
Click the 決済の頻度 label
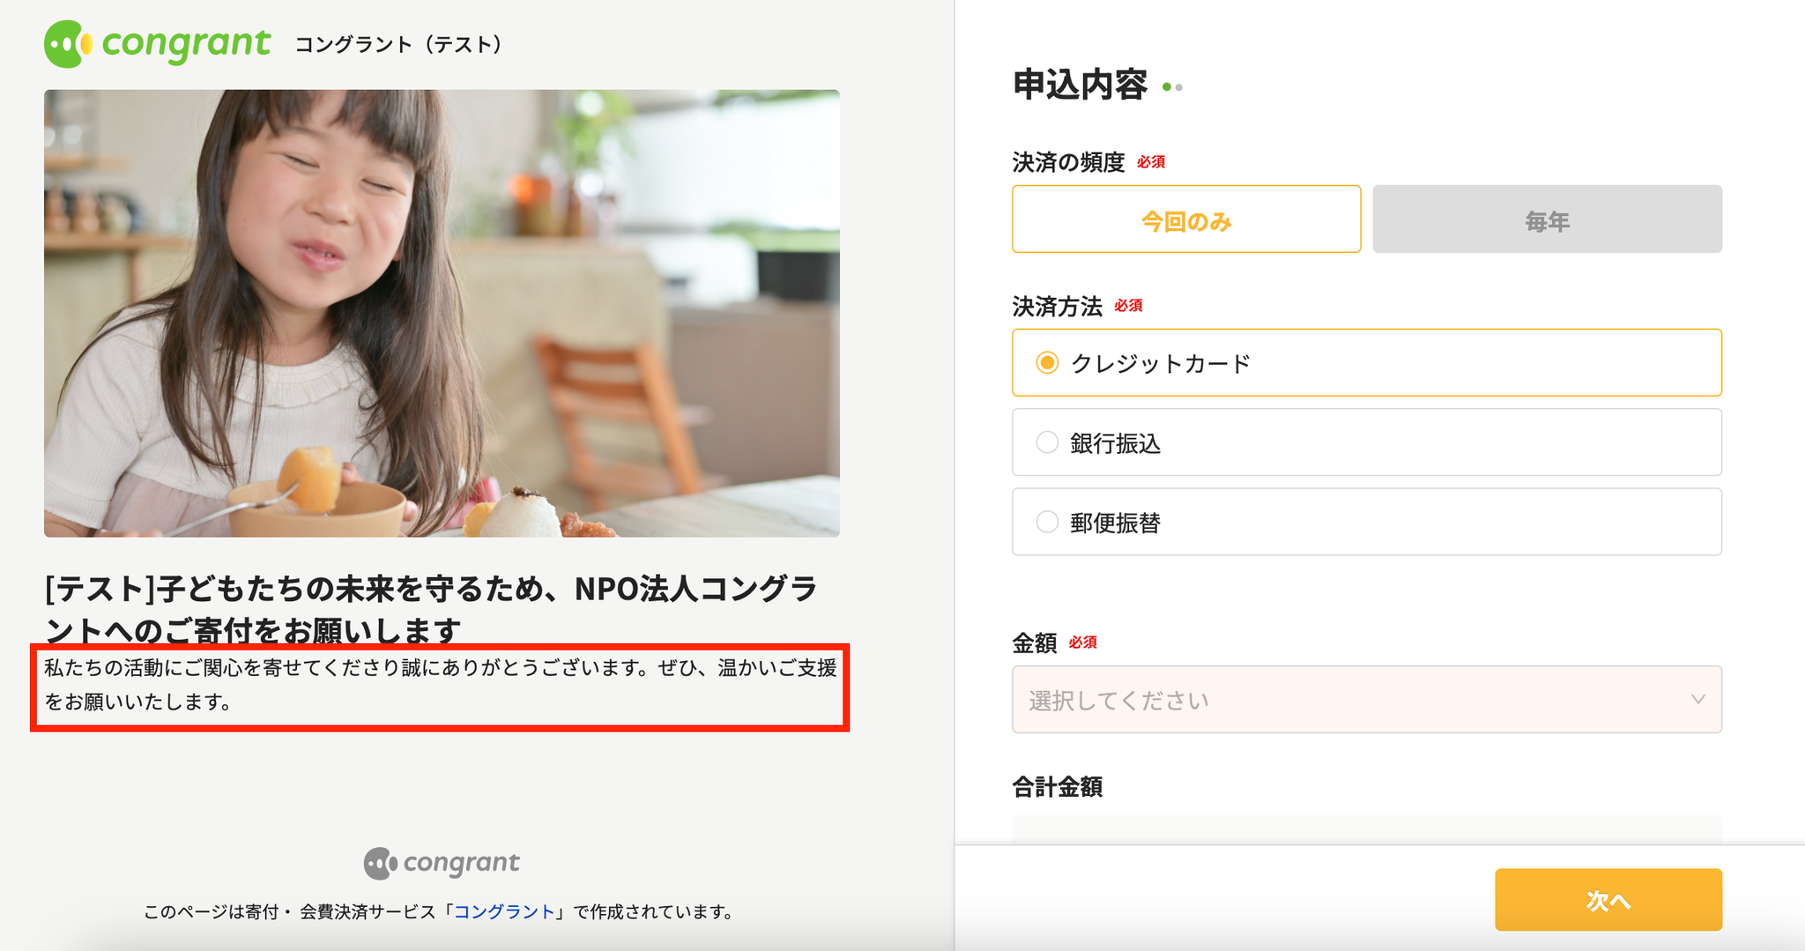1069,162
